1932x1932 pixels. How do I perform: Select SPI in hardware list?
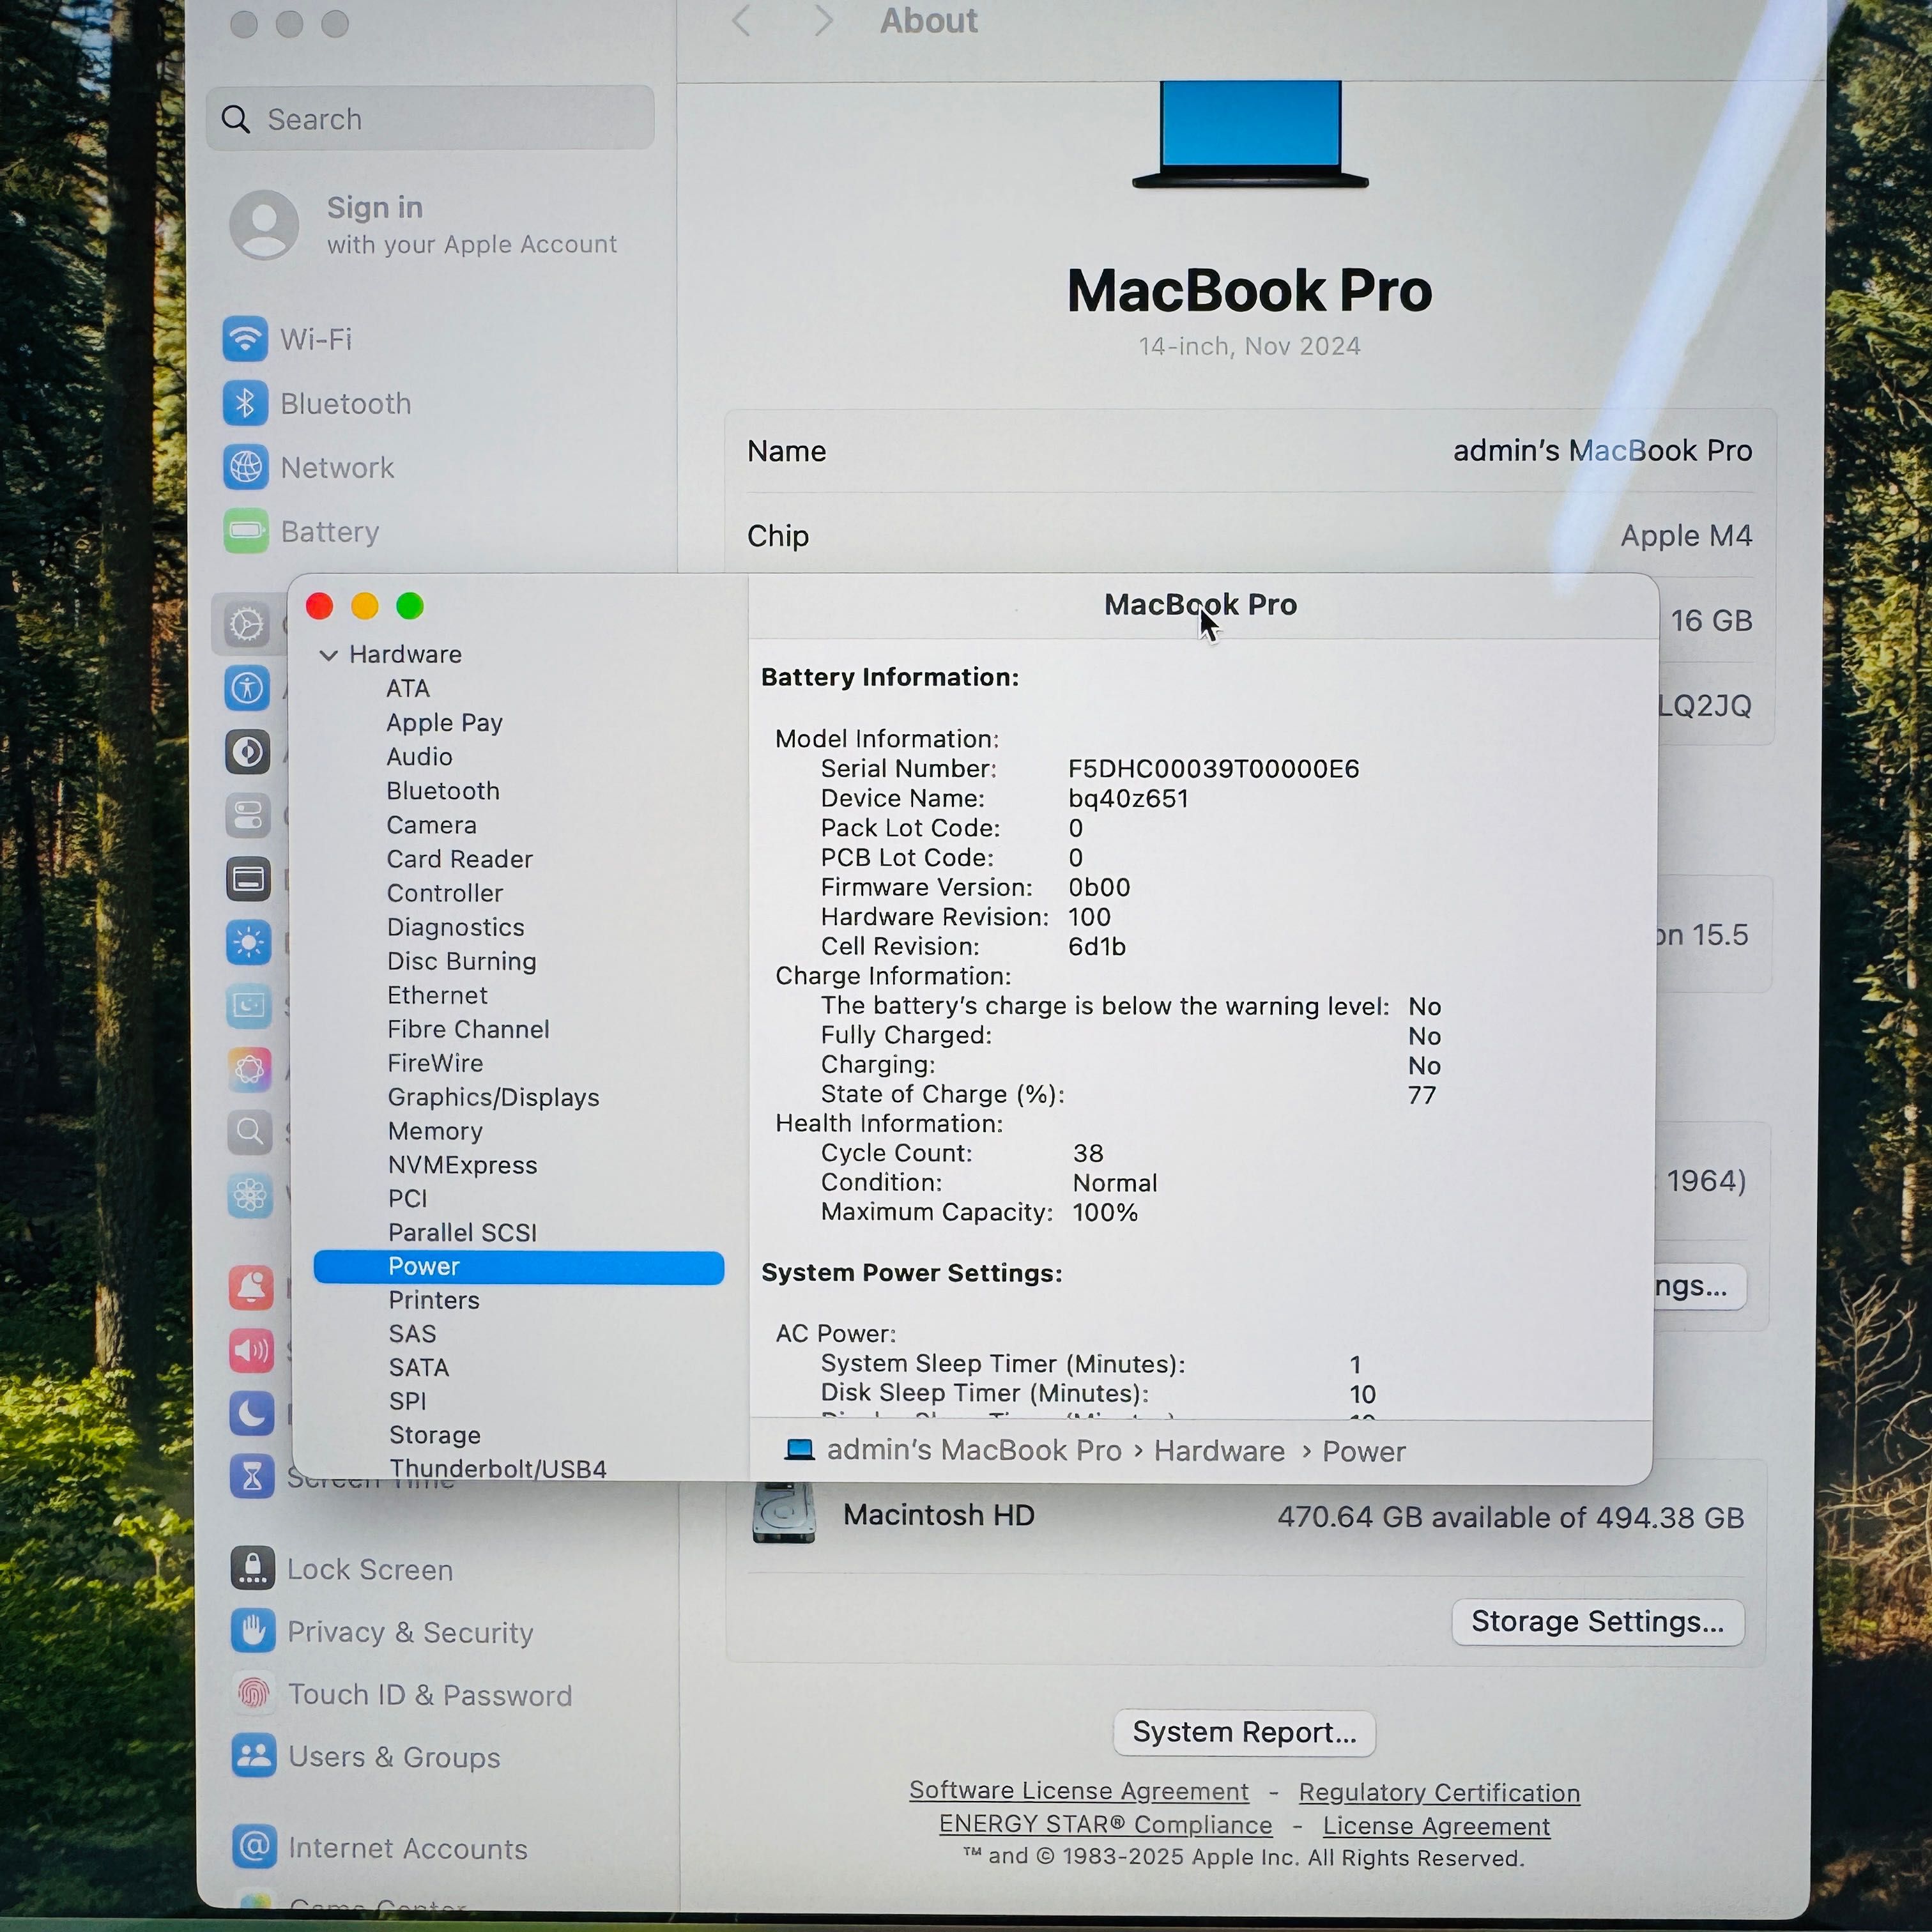tap(407, 1401)
